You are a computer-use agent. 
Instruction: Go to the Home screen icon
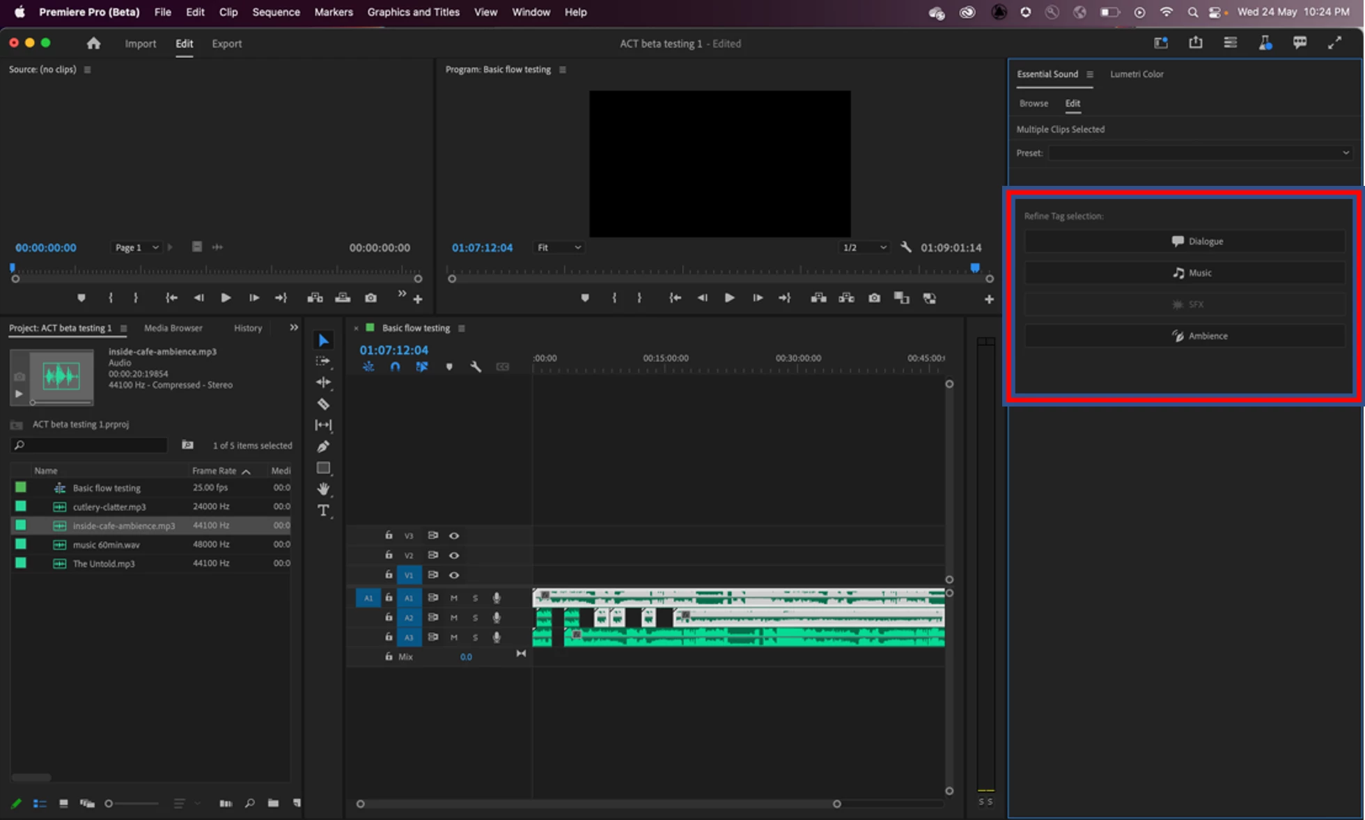point(93,43)
